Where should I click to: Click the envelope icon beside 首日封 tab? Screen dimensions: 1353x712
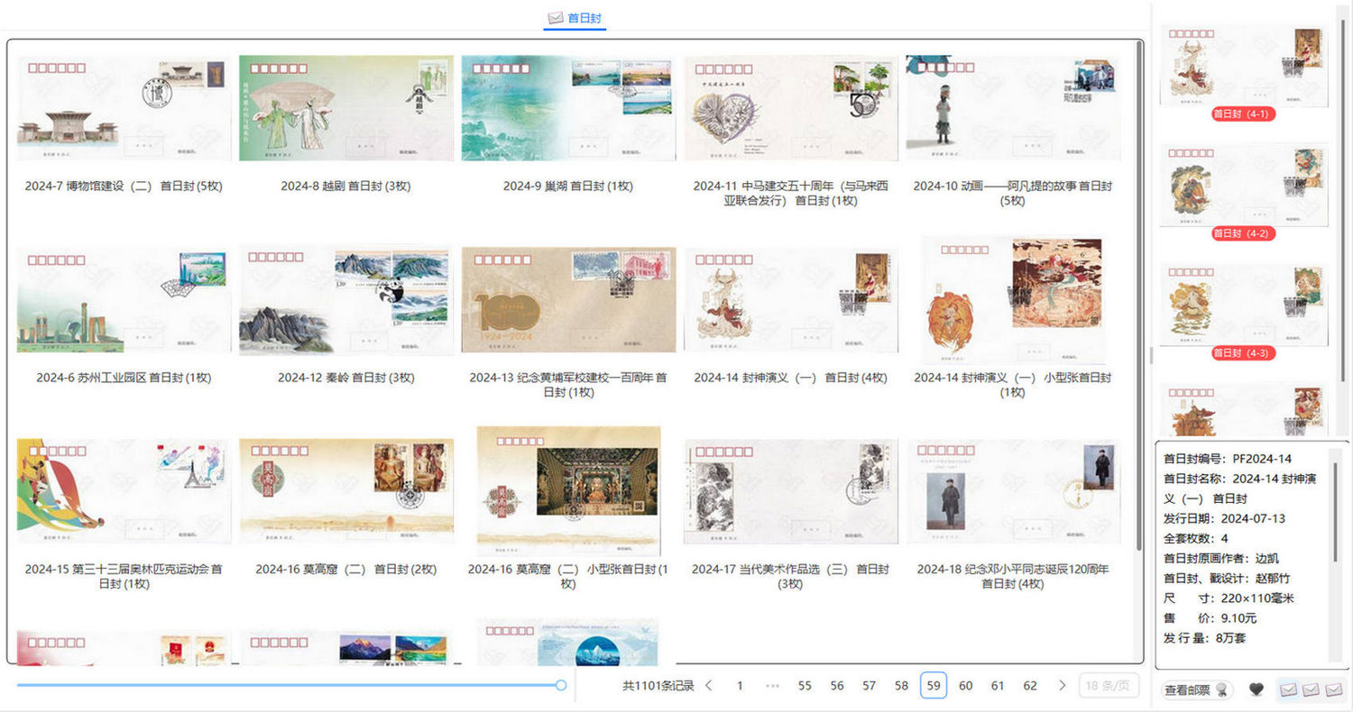coord(556,18)
